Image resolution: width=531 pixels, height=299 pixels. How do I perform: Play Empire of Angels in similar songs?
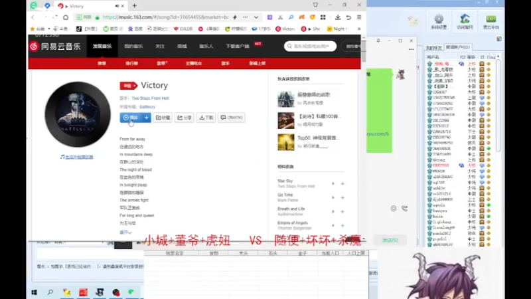point(333,225)
